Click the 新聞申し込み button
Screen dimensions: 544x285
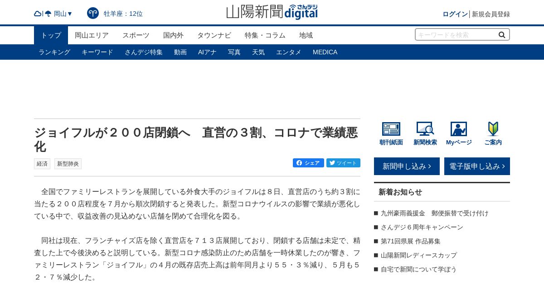tap(407, 166)
